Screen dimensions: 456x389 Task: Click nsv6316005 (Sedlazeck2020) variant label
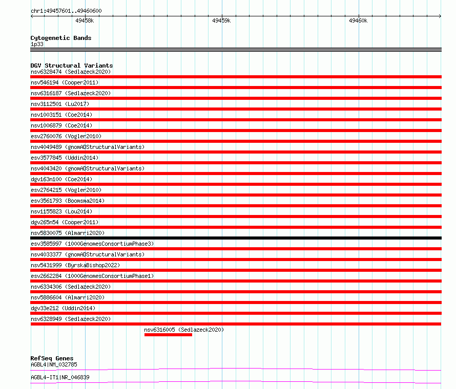pyautogui.click(x=184, y=330)
